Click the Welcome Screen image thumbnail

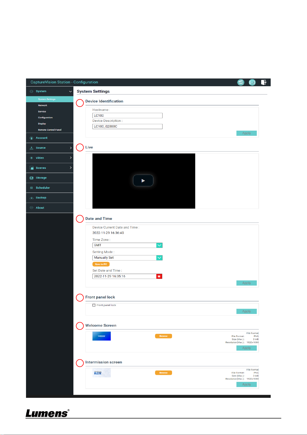(101, 336)
